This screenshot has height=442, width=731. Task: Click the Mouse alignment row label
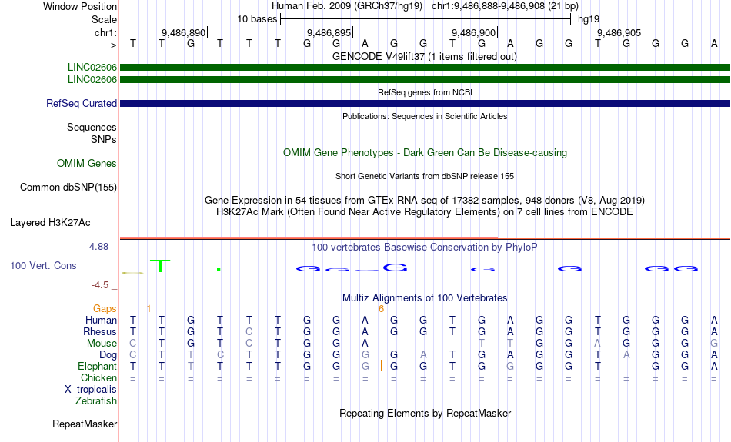tap(102, 344)
